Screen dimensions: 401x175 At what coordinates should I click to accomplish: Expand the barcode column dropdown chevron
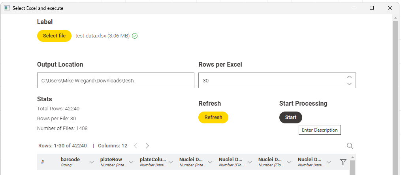(x=92, y=162)
